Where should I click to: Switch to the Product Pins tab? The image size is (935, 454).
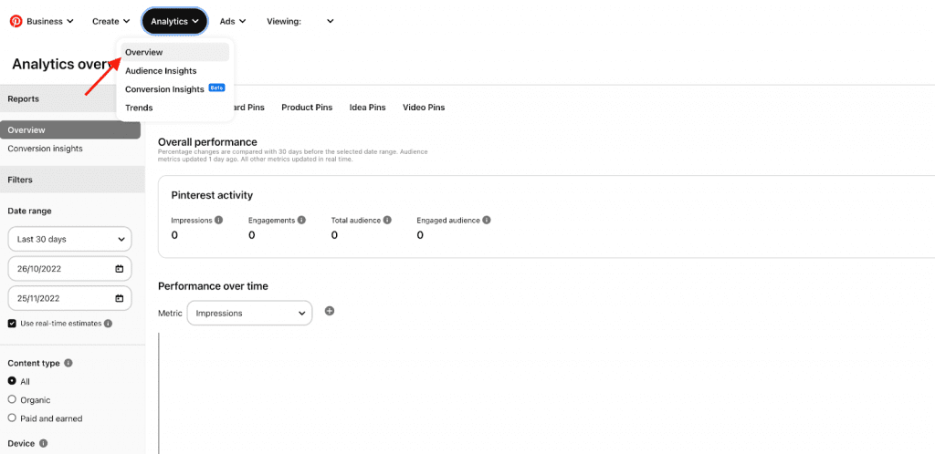point(307,108)
